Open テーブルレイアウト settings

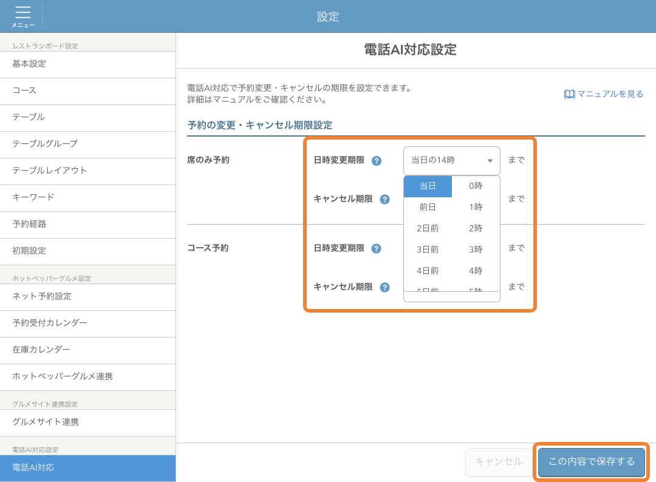point(88,171)
